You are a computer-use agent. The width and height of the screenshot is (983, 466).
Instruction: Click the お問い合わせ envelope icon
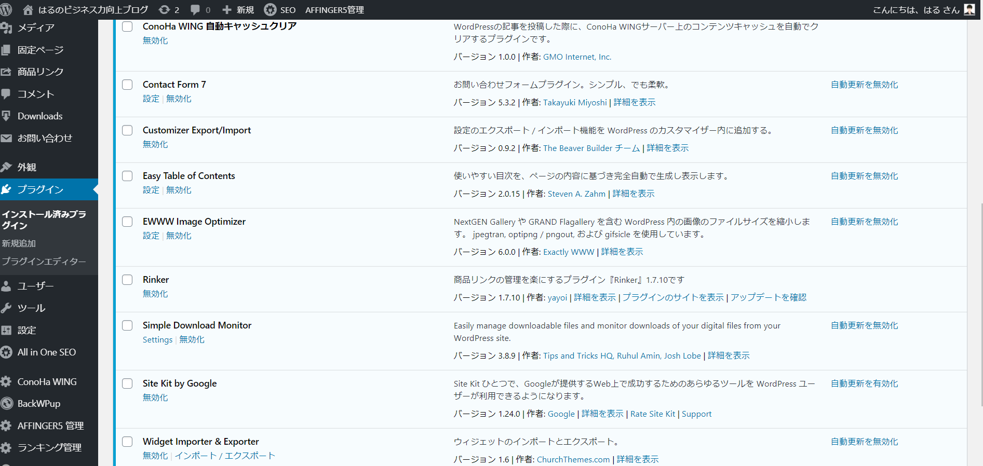[6, 139]
